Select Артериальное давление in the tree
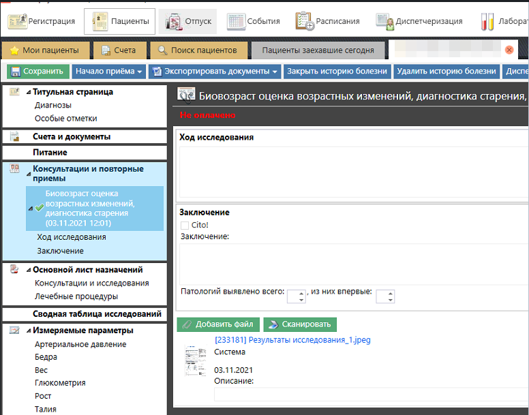Viewport: 529px width, 415px height. (x=80, y=344)
